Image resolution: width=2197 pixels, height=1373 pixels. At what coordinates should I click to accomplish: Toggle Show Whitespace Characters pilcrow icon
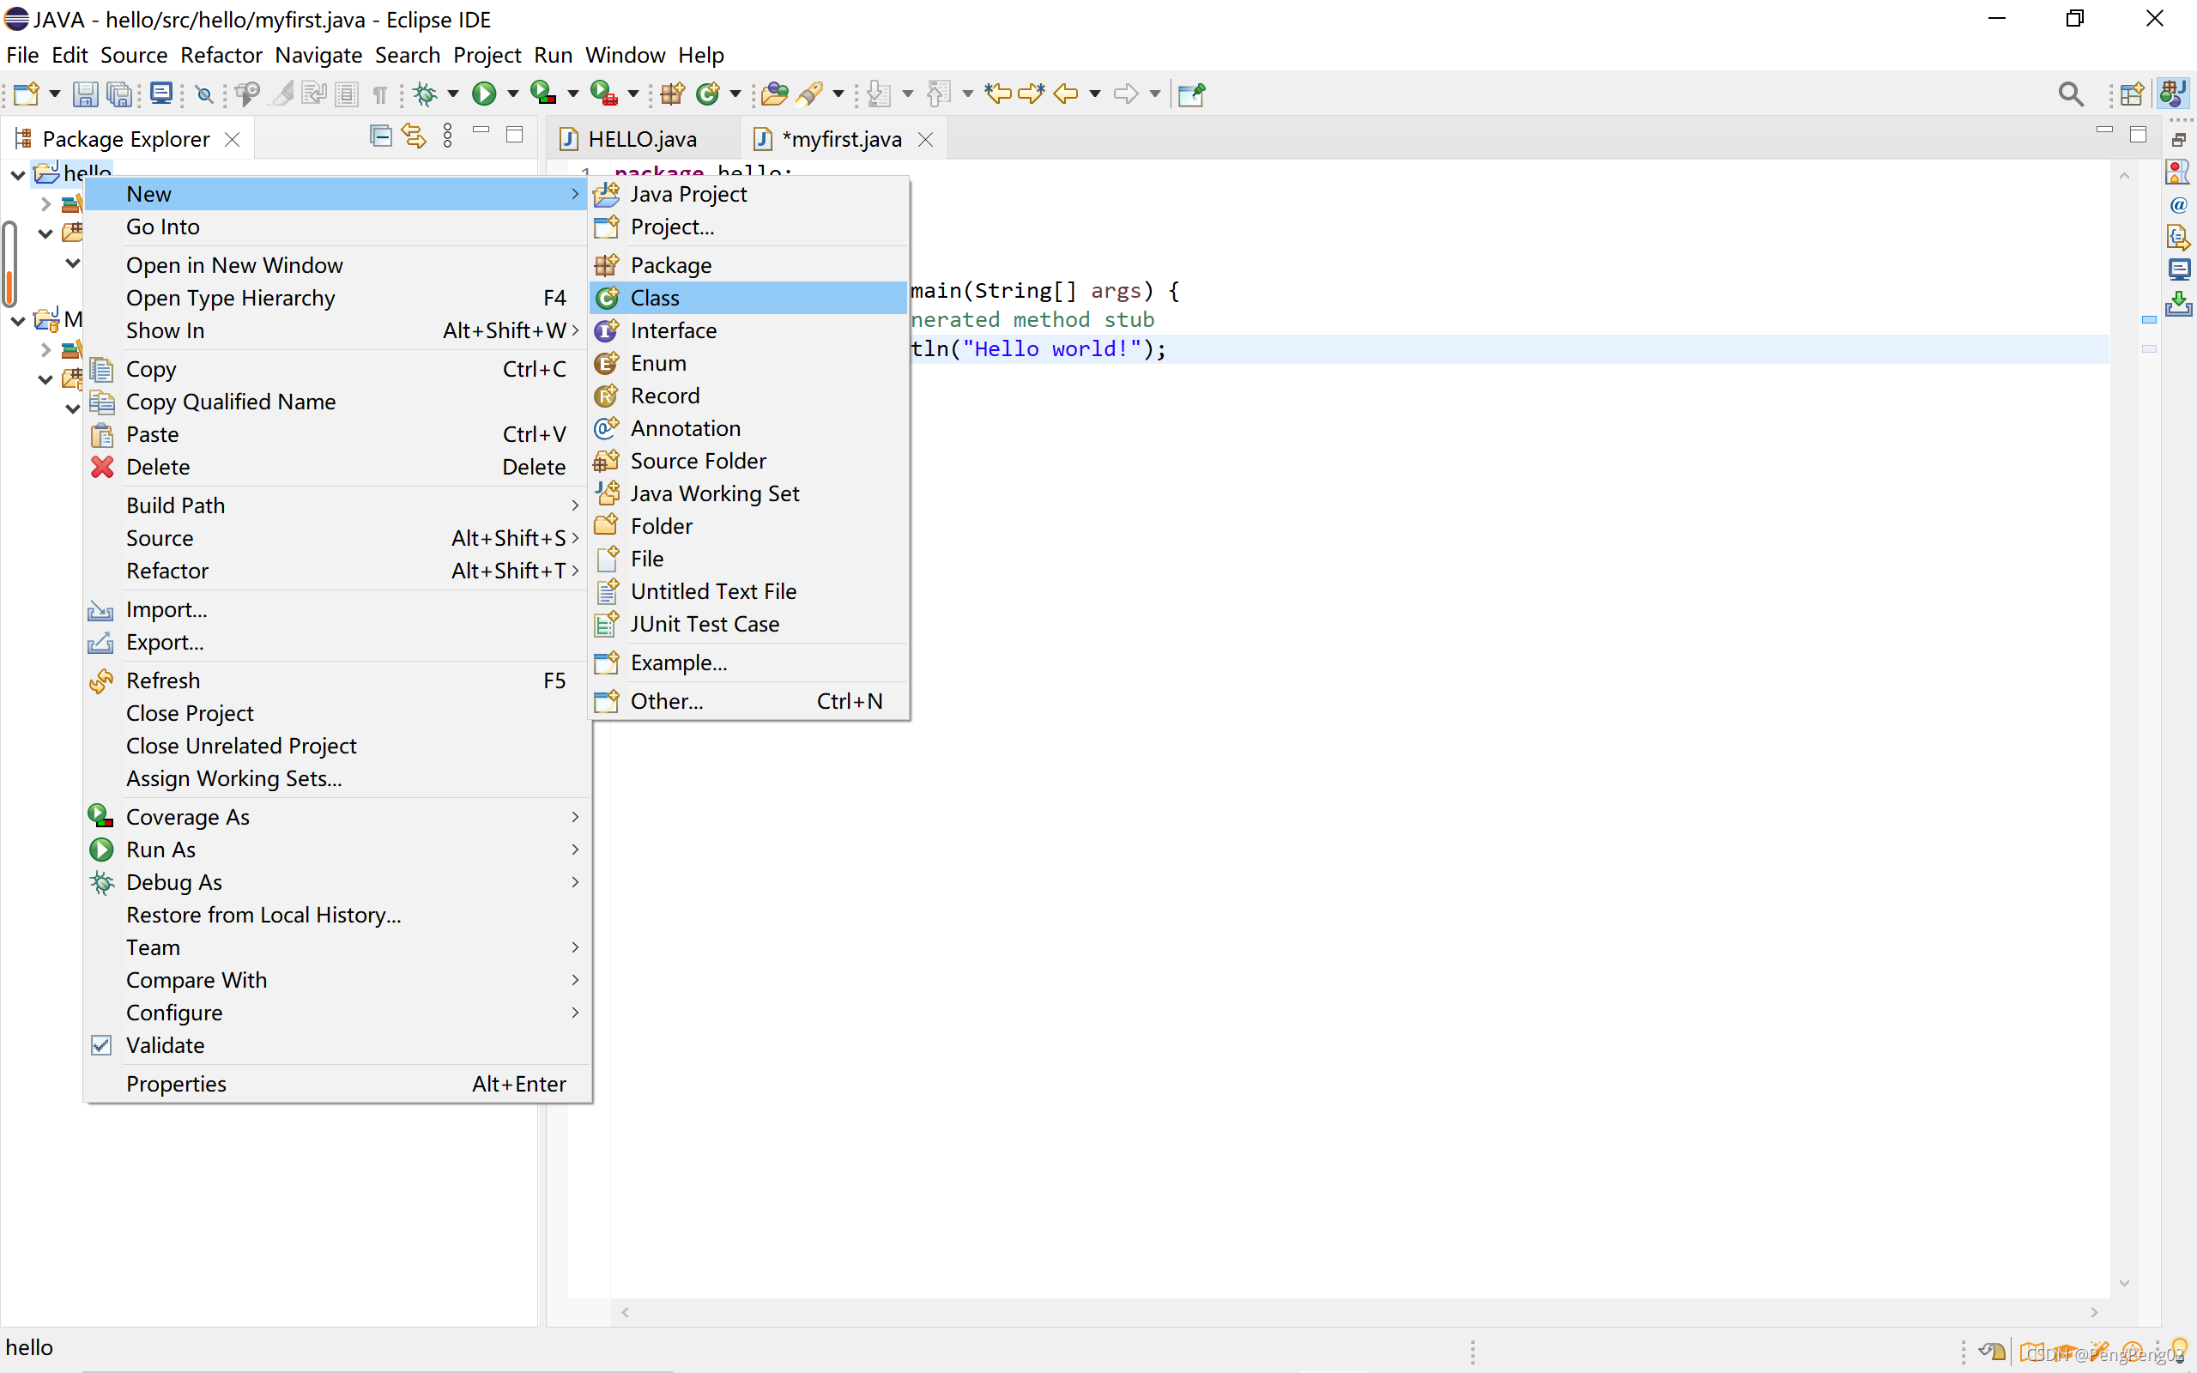pyautogui.click(x=380, y=94)
